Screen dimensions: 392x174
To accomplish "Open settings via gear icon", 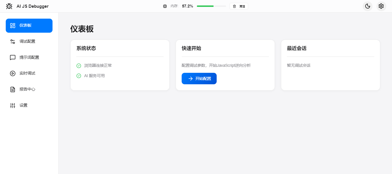I will (x=381, y=6).
